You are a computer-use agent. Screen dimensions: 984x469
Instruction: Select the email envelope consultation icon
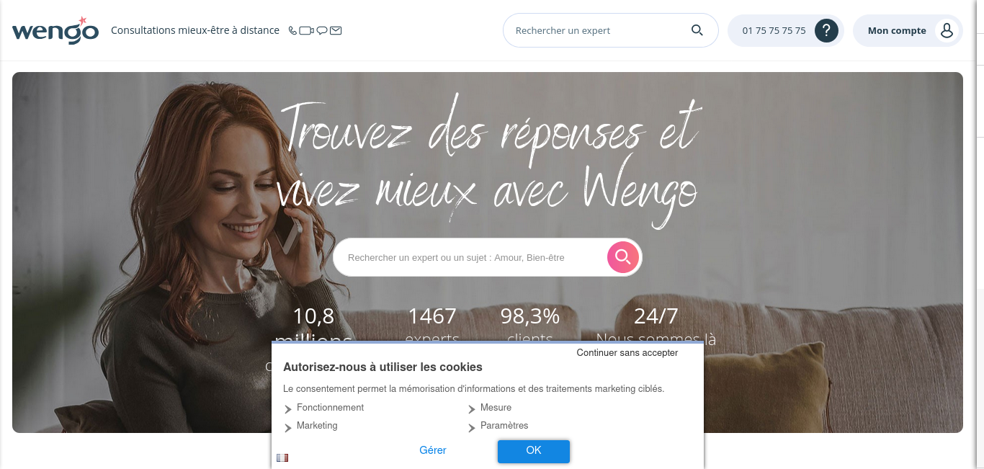(336, 30)
